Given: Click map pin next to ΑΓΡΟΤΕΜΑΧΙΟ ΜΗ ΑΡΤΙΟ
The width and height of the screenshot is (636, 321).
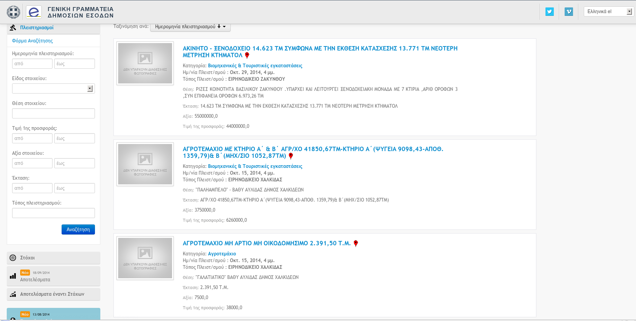Looking at the screenshot, I should click(356, 244).
